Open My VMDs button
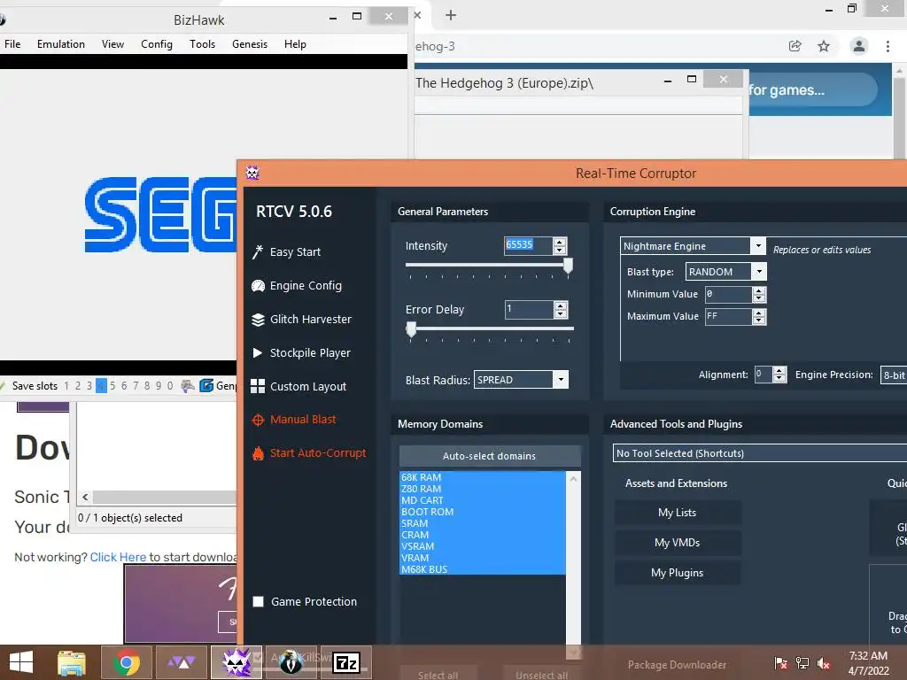Image resolution: width=907 pixels, height=680 pixels. click(678, 543)
